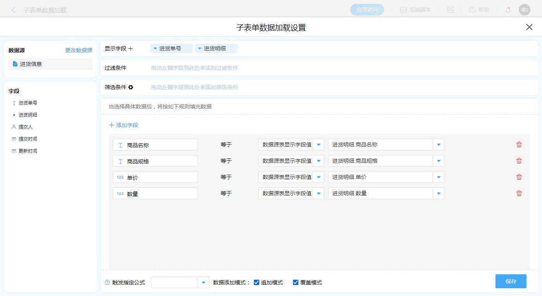The width and height of the screenshot is (542, 296).
Task: Select the 进货明细 display field tag
Action: [x=216, y=48]
